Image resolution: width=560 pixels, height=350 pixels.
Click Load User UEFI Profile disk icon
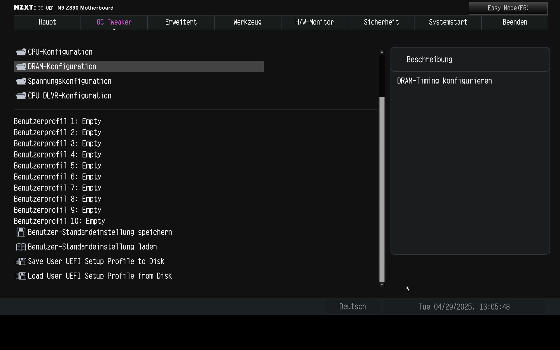click(x=21, y=276)
